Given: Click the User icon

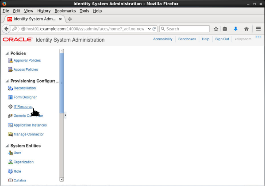Looking at the screenshot, I should point(10,153).
